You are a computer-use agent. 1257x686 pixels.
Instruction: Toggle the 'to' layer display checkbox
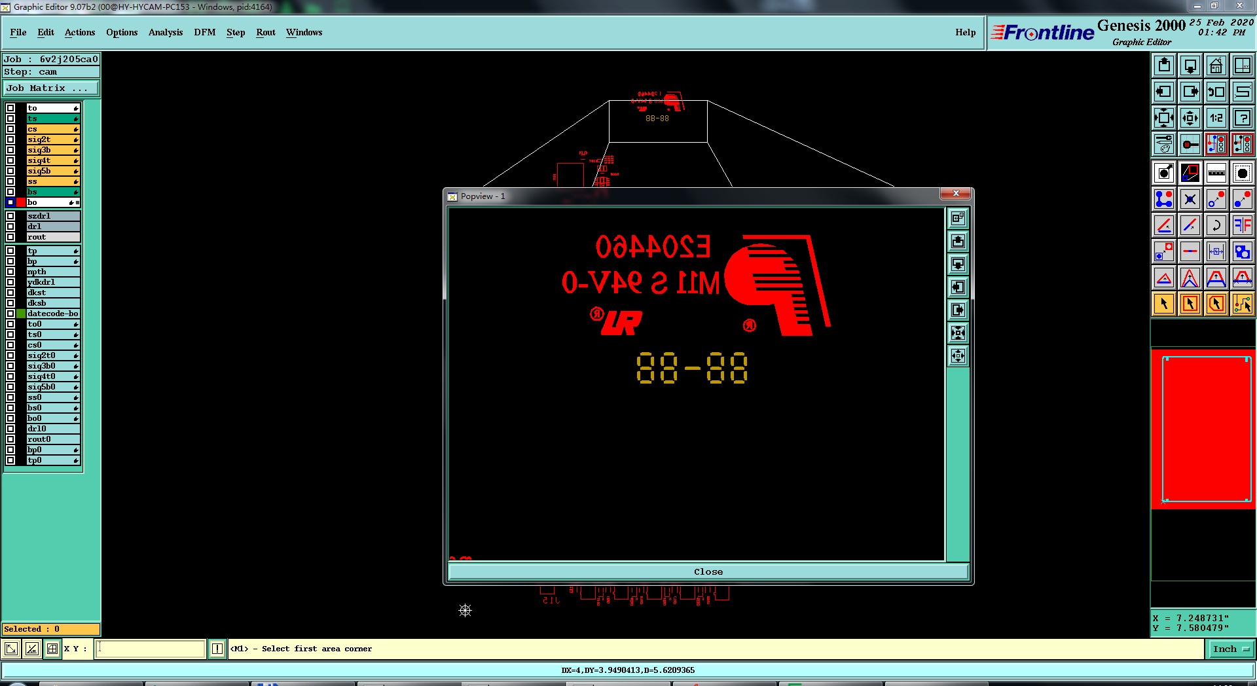10,108
